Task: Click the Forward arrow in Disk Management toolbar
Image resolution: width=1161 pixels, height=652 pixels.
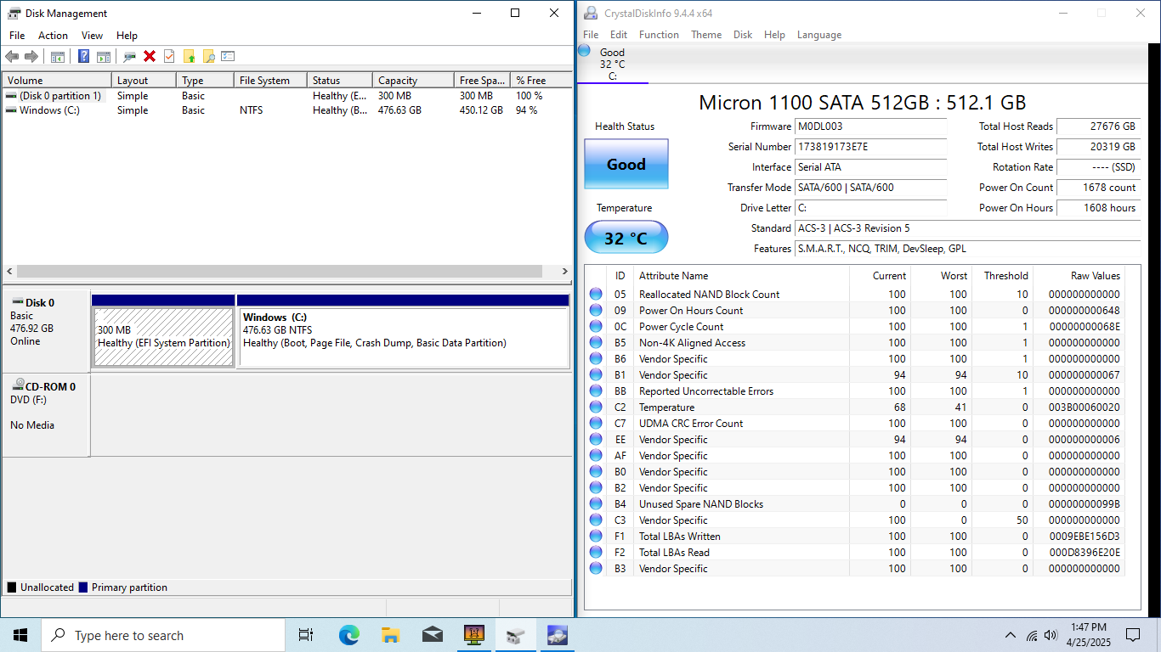Action: 31,56
